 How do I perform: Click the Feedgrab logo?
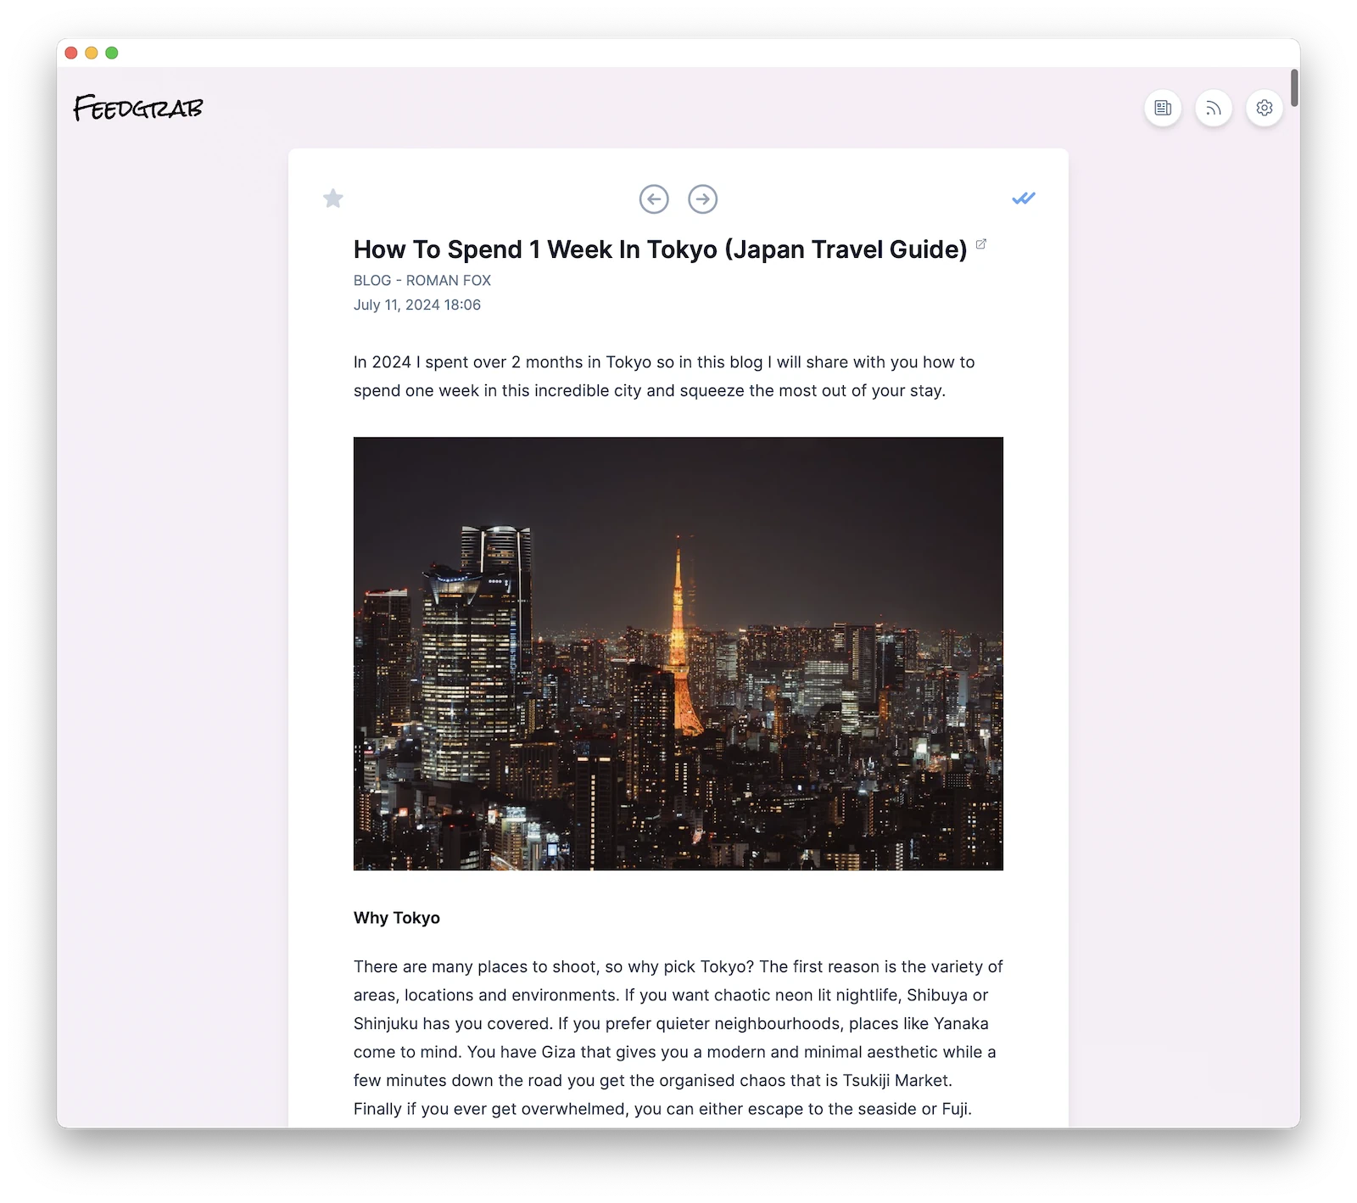click(138, 108)
